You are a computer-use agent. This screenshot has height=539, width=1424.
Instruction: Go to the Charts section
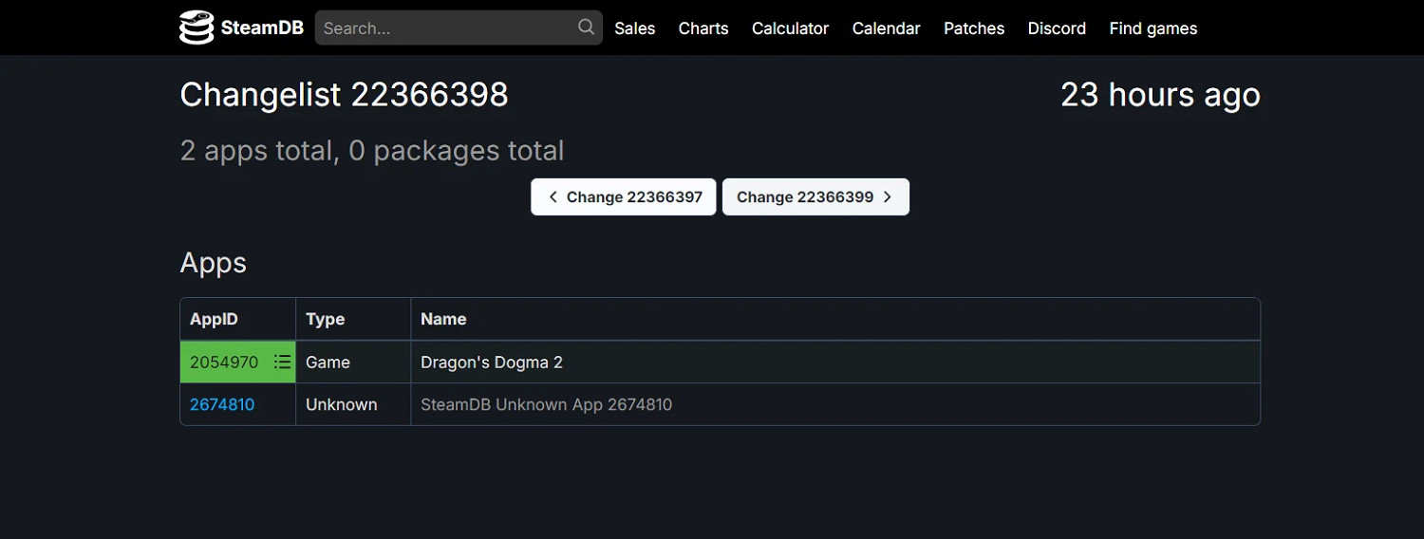(703, 28)
